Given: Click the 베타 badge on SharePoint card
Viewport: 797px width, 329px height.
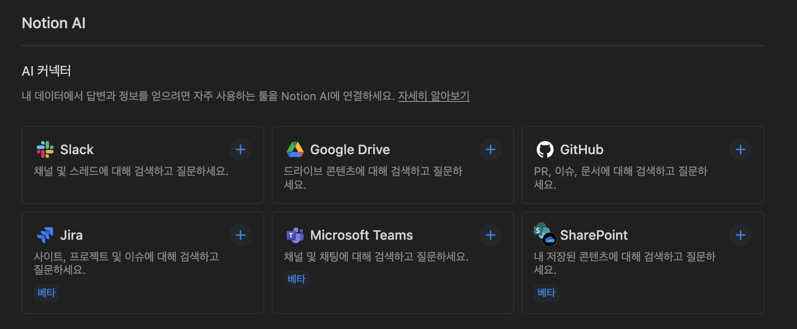Looking at the screenshot, I should (x=547, y=292).
